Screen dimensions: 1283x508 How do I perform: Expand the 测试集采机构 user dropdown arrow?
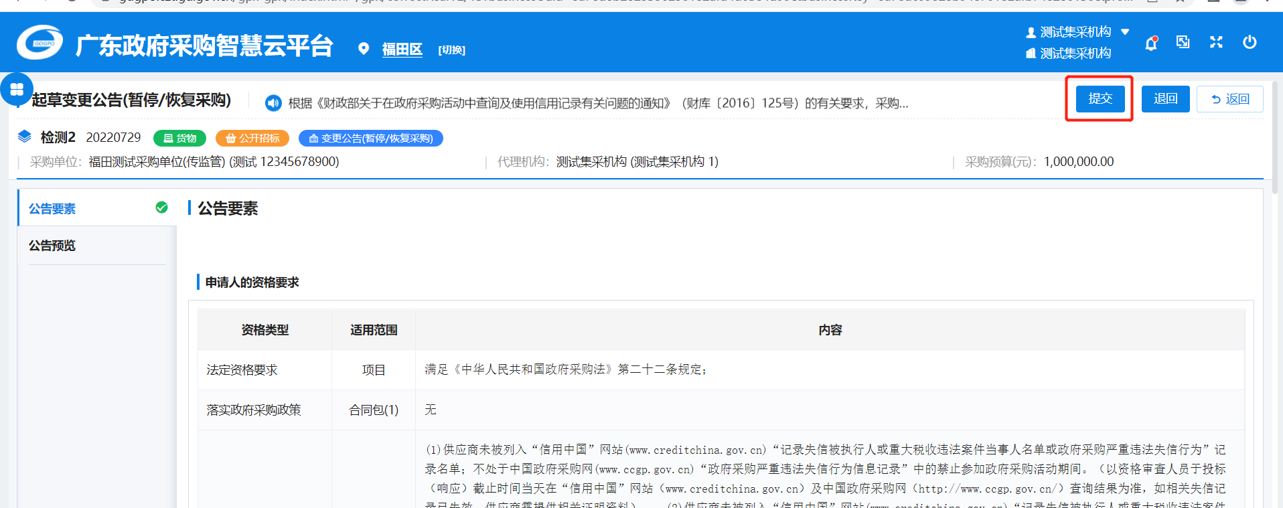point(1125,31)
